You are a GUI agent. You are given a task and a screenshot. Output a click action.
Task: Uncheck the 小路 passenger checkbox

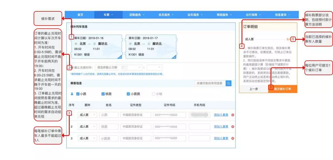click(78, 94)
